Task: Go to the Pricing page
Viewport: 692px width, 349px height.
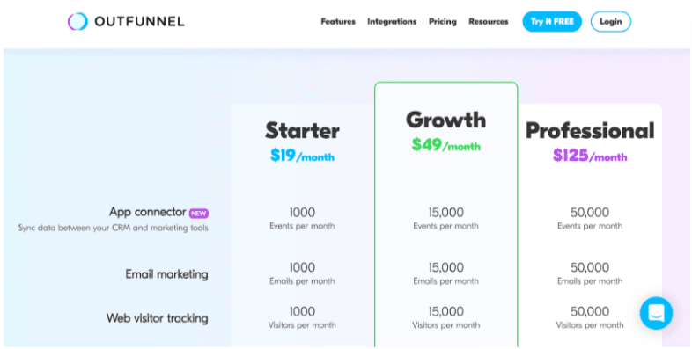Action: pyautogui.click(x=443, y=22)
